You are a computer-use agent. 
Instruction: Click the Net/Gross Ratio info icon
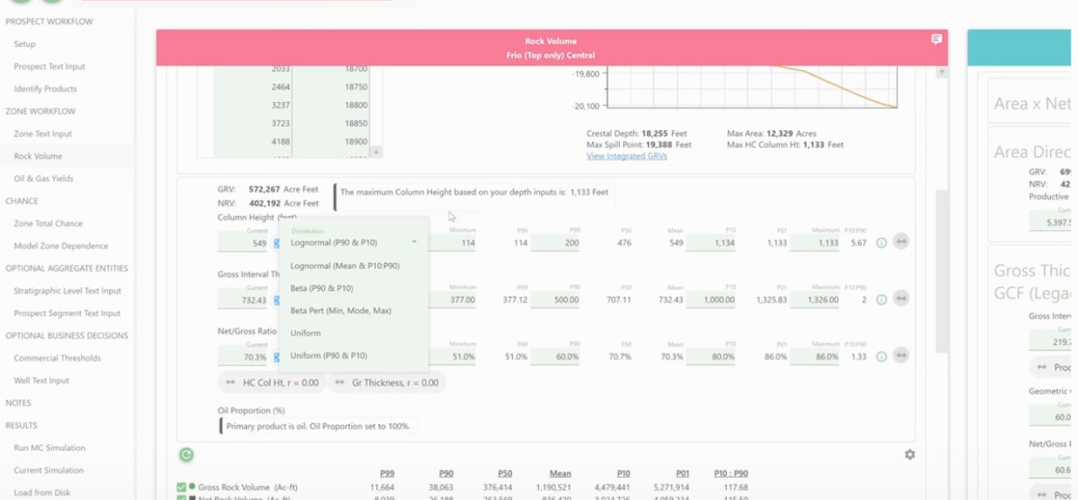[x=882, y=356]
